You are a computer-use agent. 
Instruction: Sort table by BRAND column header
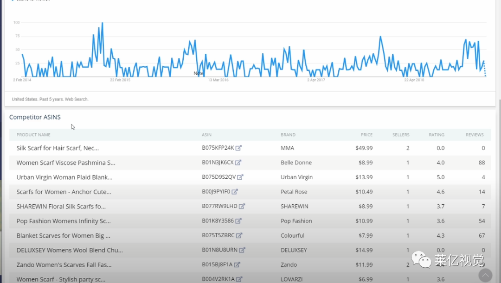(288, 135)
